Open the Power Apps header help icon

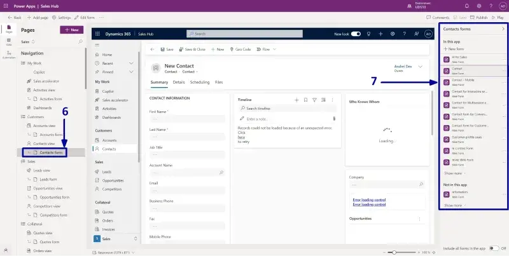click(491, 6)
